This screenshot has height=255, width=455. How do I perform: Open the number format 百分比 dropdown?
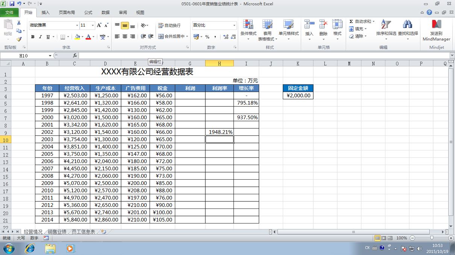click(x=234, y=25)
